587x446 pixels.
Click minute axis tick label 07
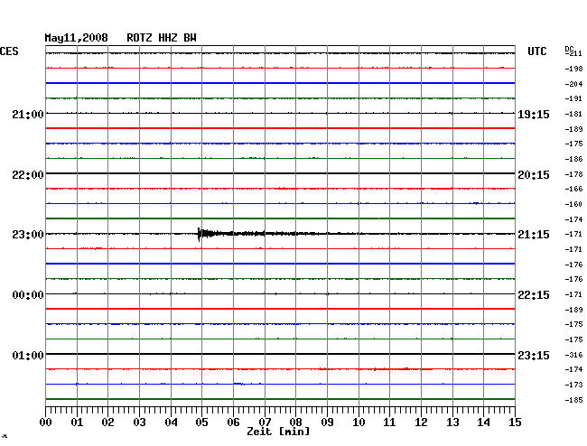265,423
